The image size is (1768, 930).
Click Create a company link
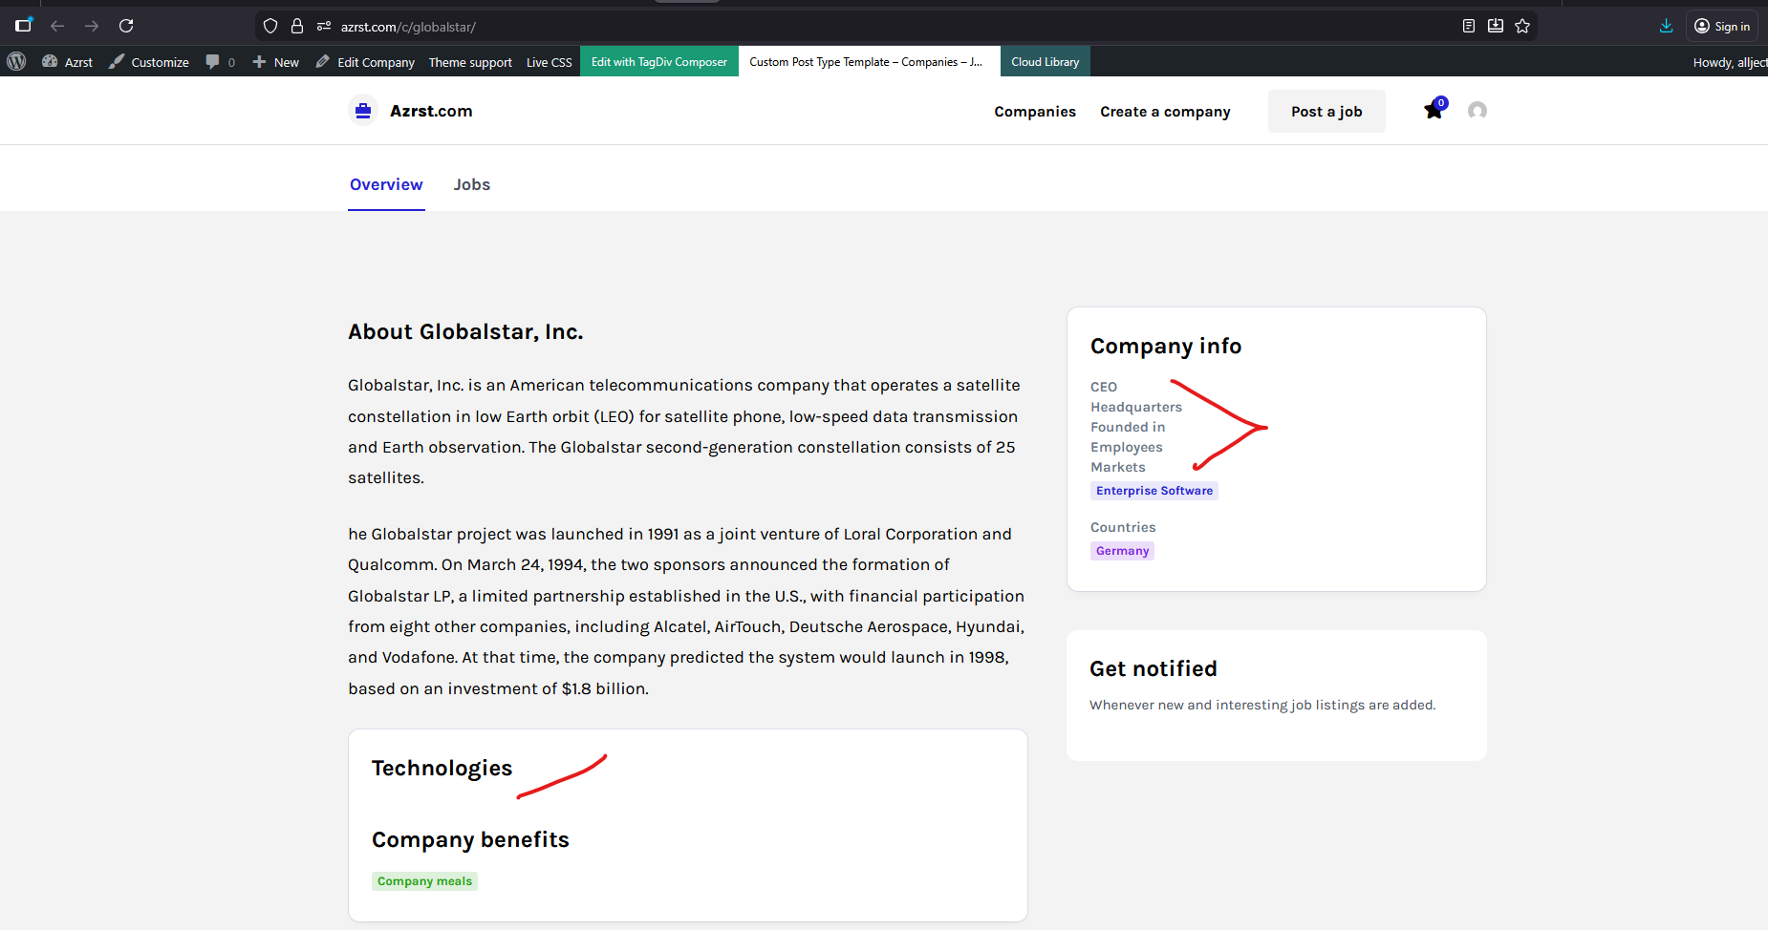(x=1165, y=112)
